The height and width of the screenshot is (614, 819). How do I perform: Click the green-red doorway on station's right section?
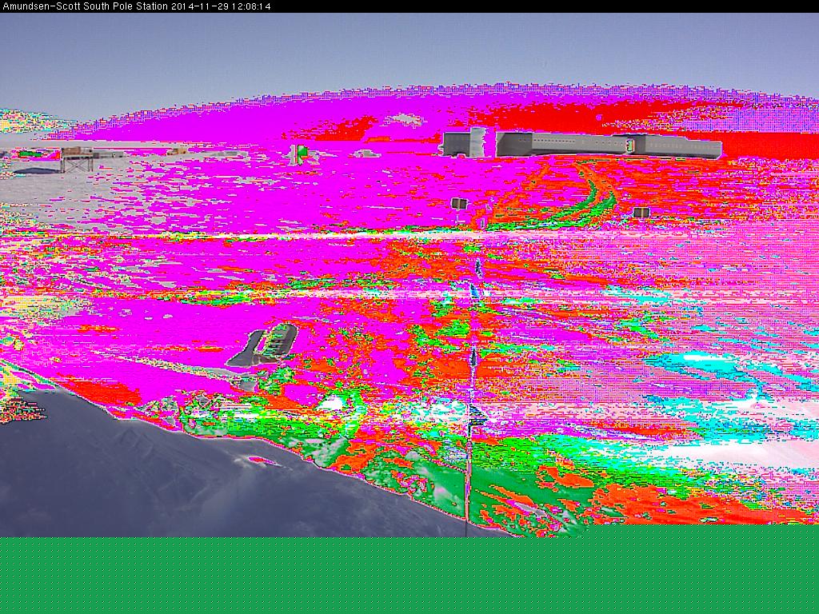click(x=631, y=145)
